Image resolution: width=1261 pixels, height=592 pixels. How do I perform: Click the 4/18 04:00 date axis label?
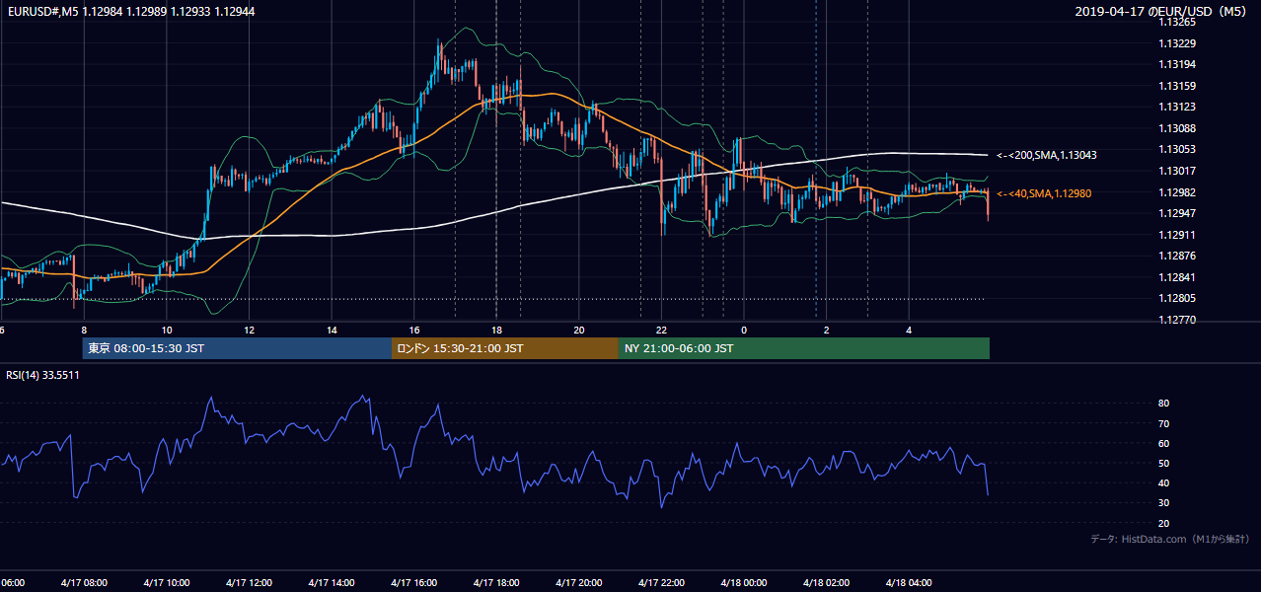tap(909, 582)
